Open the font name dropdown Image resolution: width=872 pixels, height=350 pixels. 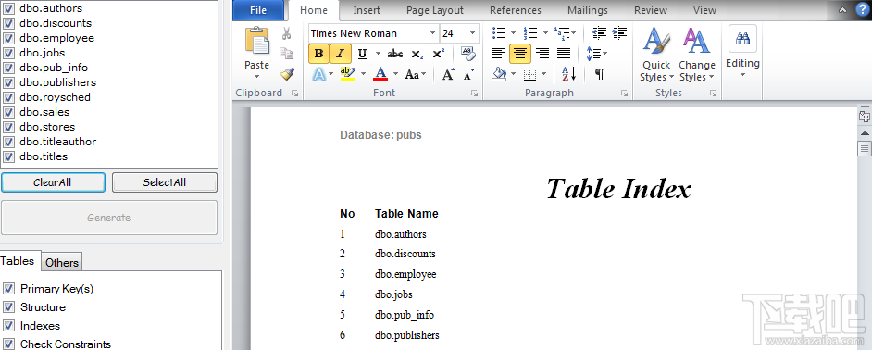click(432, 33)
